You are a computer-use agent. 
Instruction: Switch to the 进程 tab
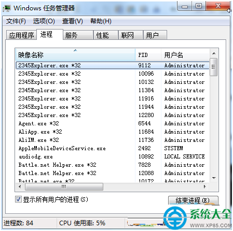point(50,34)
